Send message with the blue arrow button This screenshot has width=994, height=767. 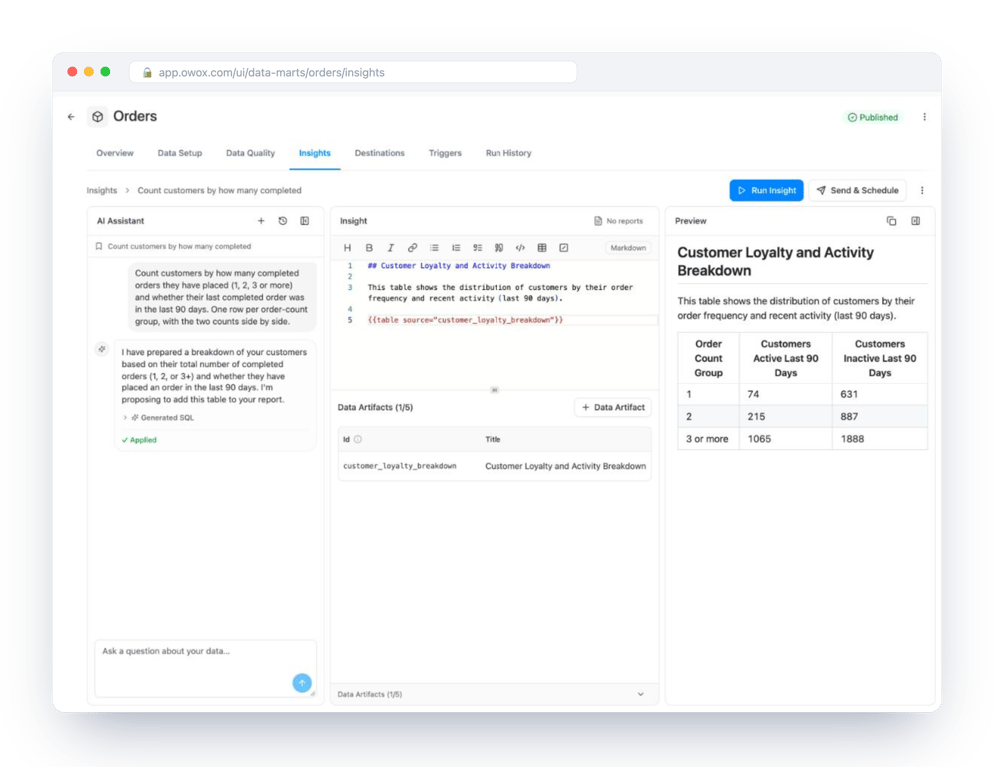click(x=302, y=683)
